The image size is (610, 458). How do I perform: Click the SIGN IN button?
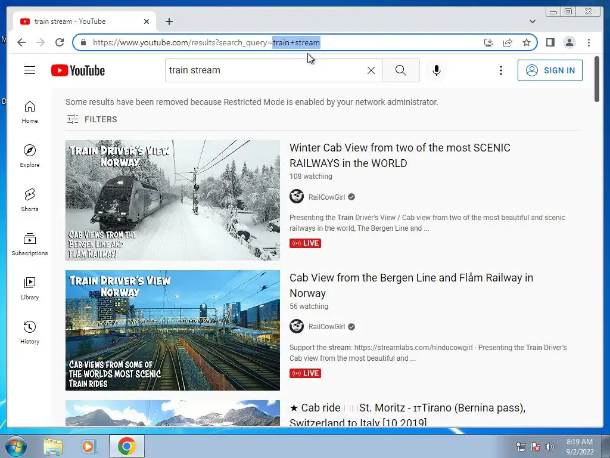point(550,70)
